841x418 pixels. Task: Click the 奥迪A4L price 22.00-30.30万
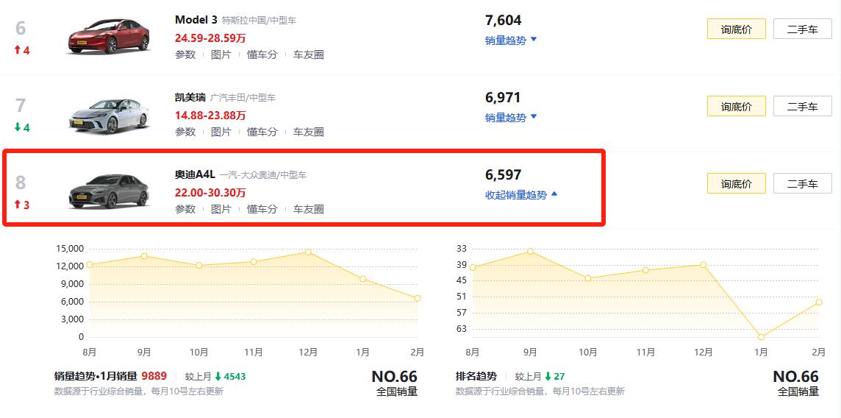coord(210,193)
